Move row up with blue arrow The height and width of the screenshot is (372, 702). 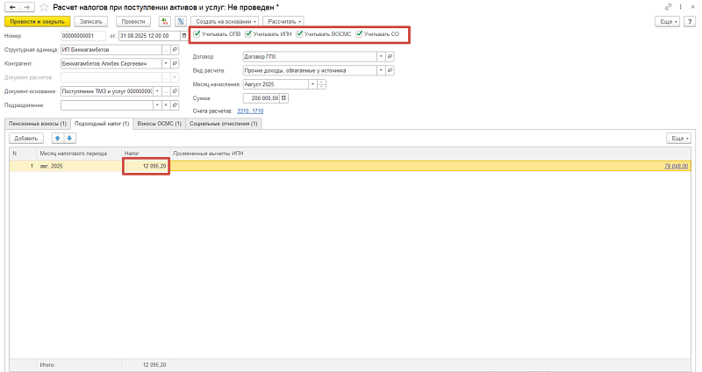point(58,138)
